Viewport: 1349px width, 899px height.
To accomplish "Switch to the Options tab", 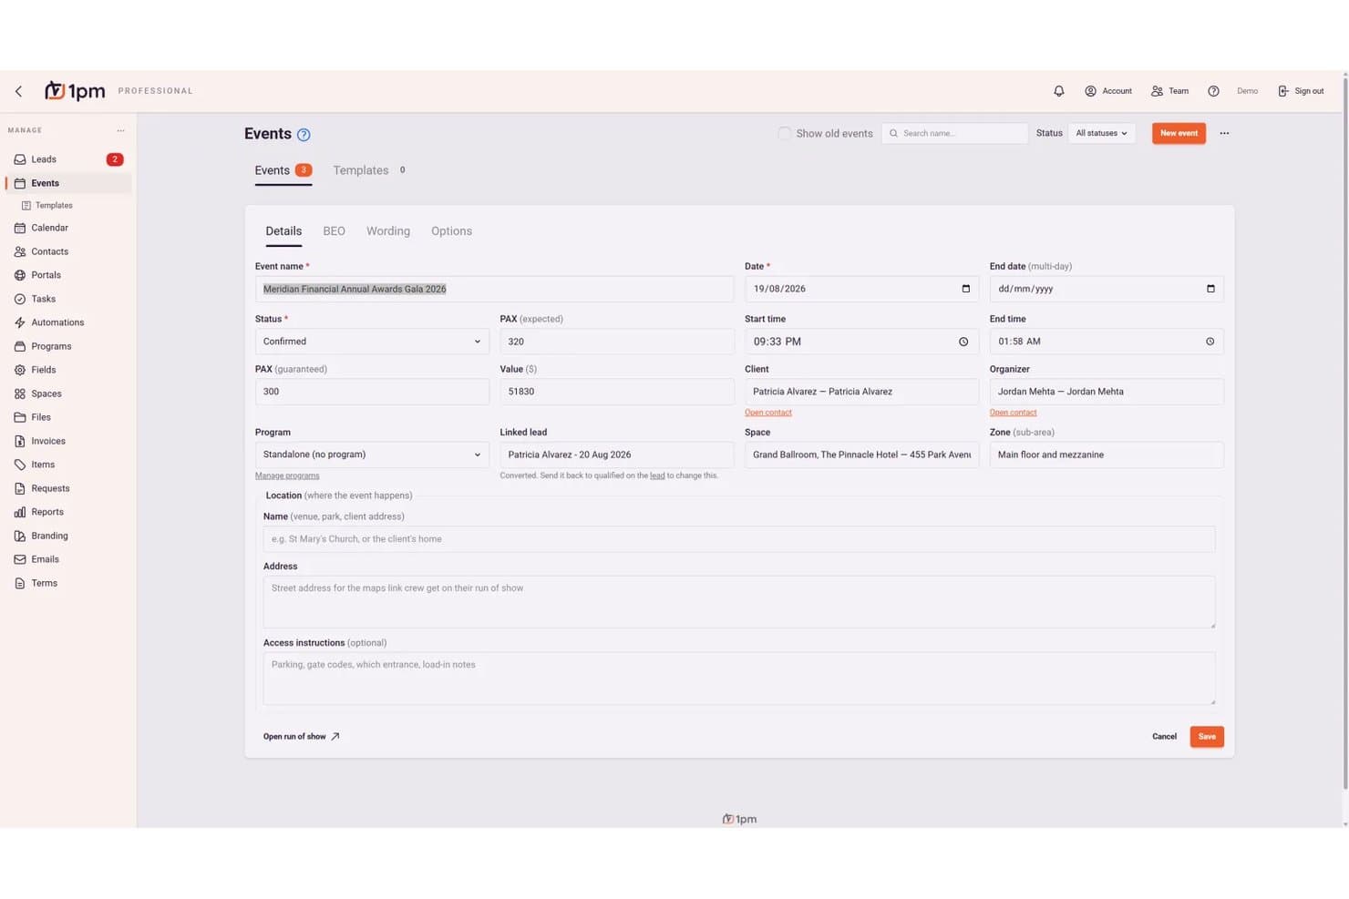I will [x=451, y=231].
